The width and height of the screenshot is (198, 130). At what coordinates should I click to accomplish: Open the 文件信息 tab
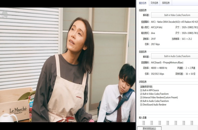click(154, 3)
